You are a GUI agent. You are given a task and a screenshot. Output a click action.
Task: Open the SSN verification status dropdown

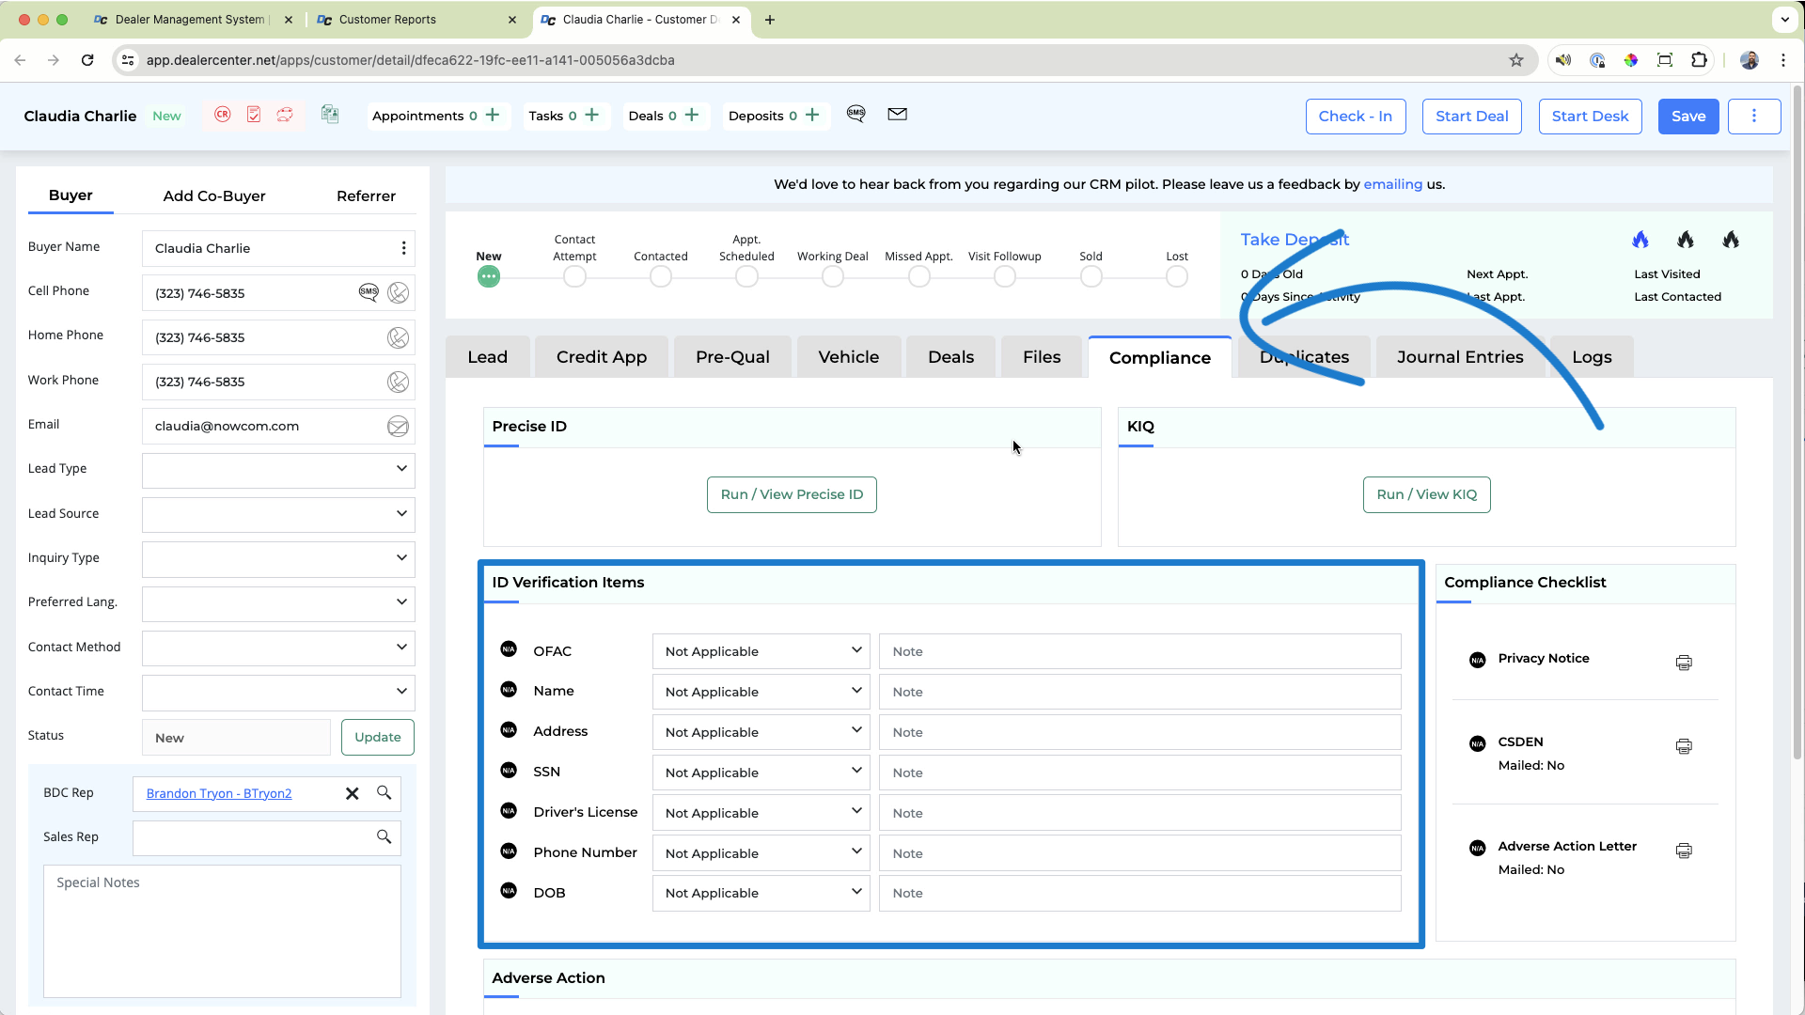click(x=761, y=773)
